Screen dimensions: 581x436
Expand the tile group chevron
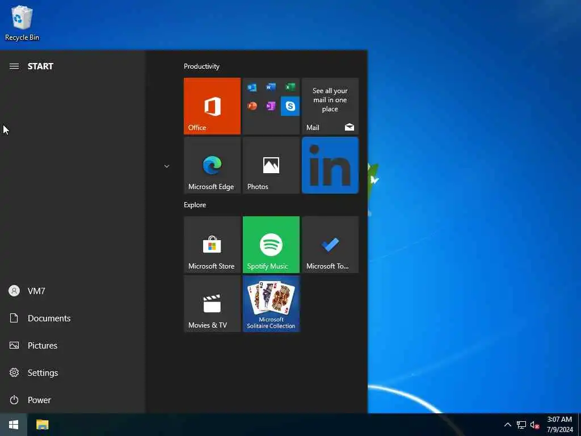[167, 166]
